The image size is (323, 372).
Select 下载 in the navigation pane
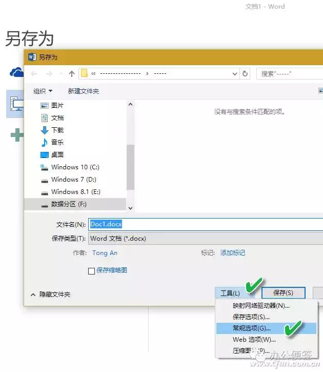52,130
